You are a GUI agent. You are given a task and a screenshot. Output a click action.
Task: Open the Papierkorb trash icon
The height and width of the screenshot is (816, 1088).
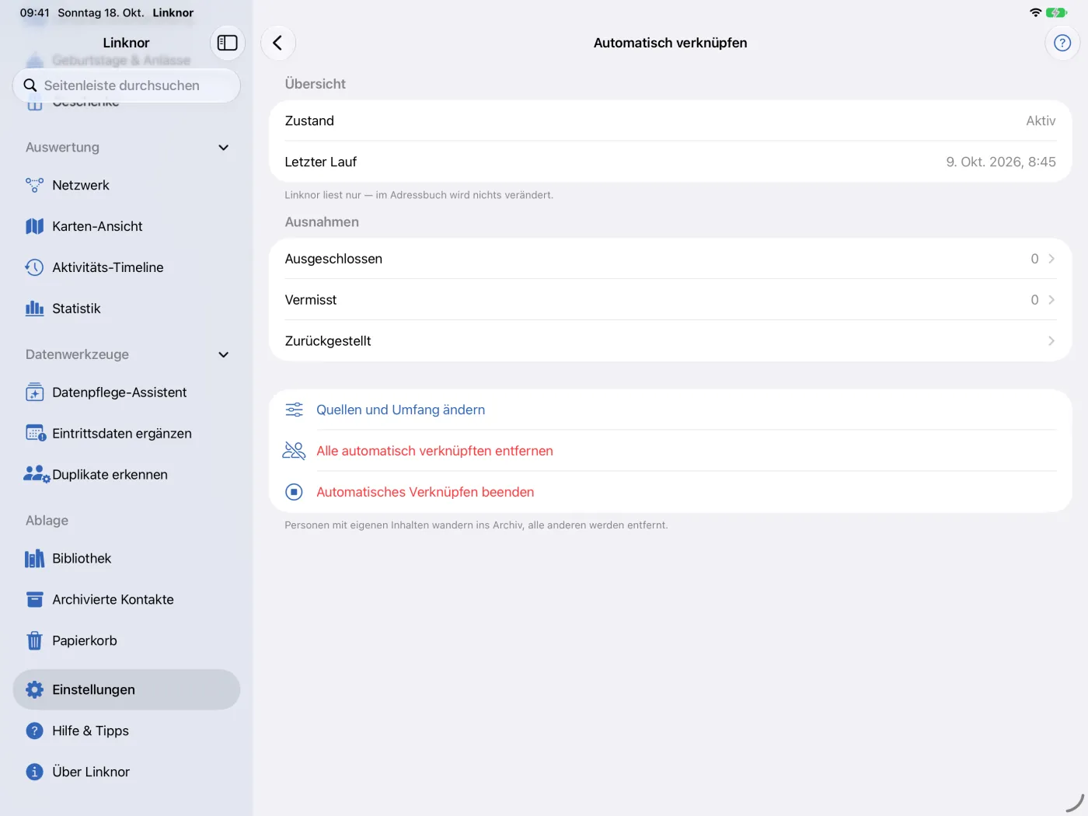(x=34, y=640)
